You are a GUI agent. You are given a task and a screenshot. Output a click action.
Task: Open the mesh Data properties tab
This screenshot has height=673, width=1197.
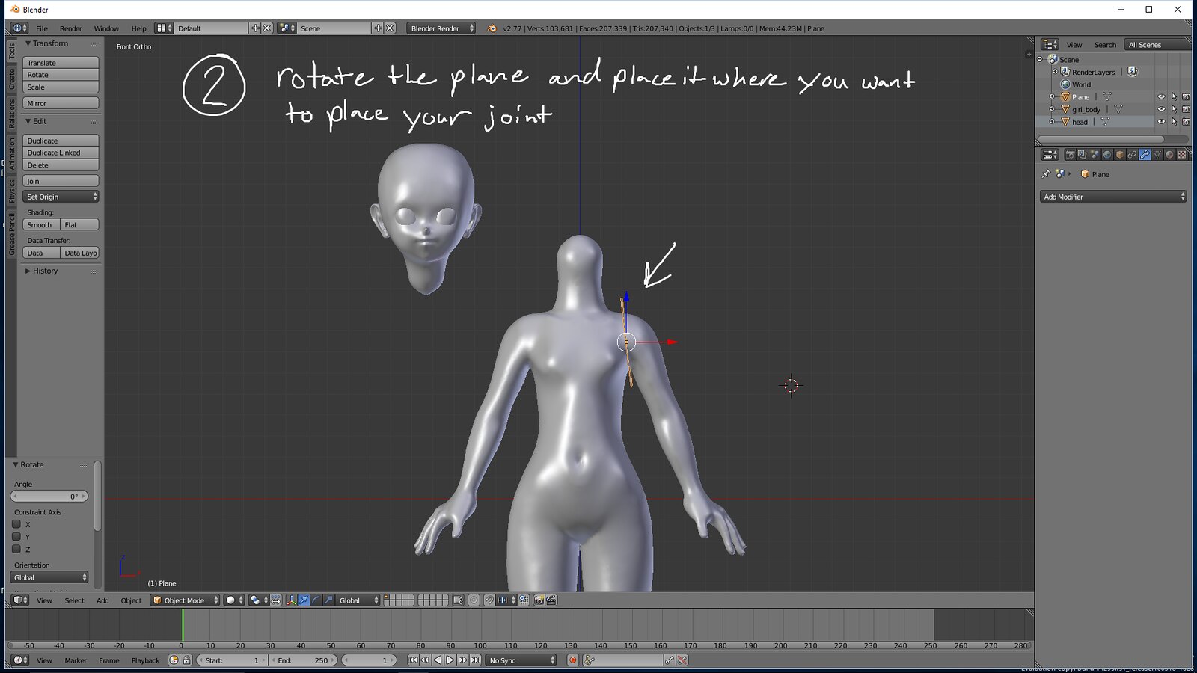pos(1157,154)
